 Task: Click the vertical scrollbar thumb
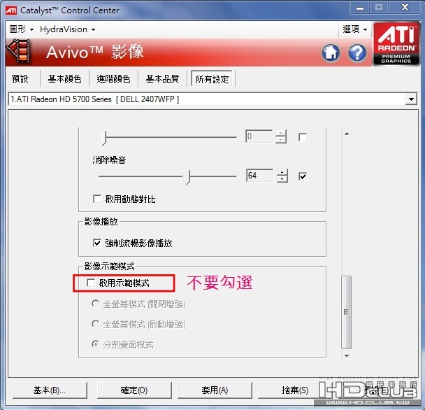[347, 312]
